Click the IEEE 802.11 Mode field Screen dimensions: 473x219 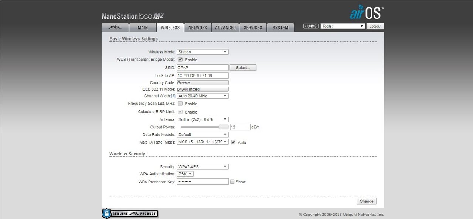coord(203,89)
